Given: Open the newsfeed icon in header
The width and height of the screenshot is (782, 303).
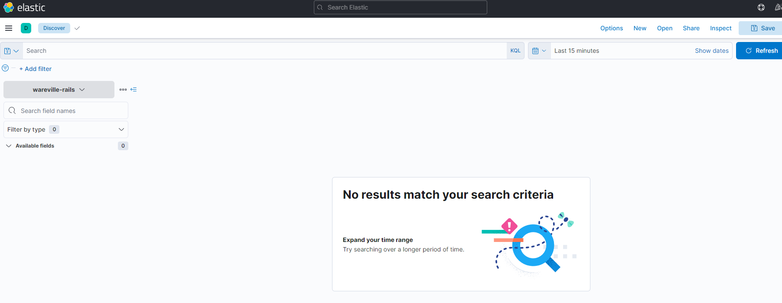Looking at the screenshot, I should point(778,7).
